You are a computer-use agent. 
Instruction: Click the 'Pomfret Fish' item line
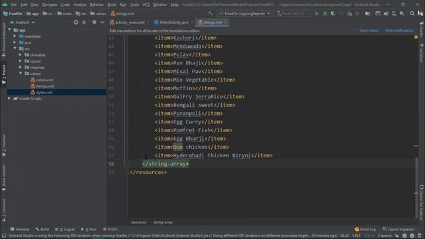point(193,130)
